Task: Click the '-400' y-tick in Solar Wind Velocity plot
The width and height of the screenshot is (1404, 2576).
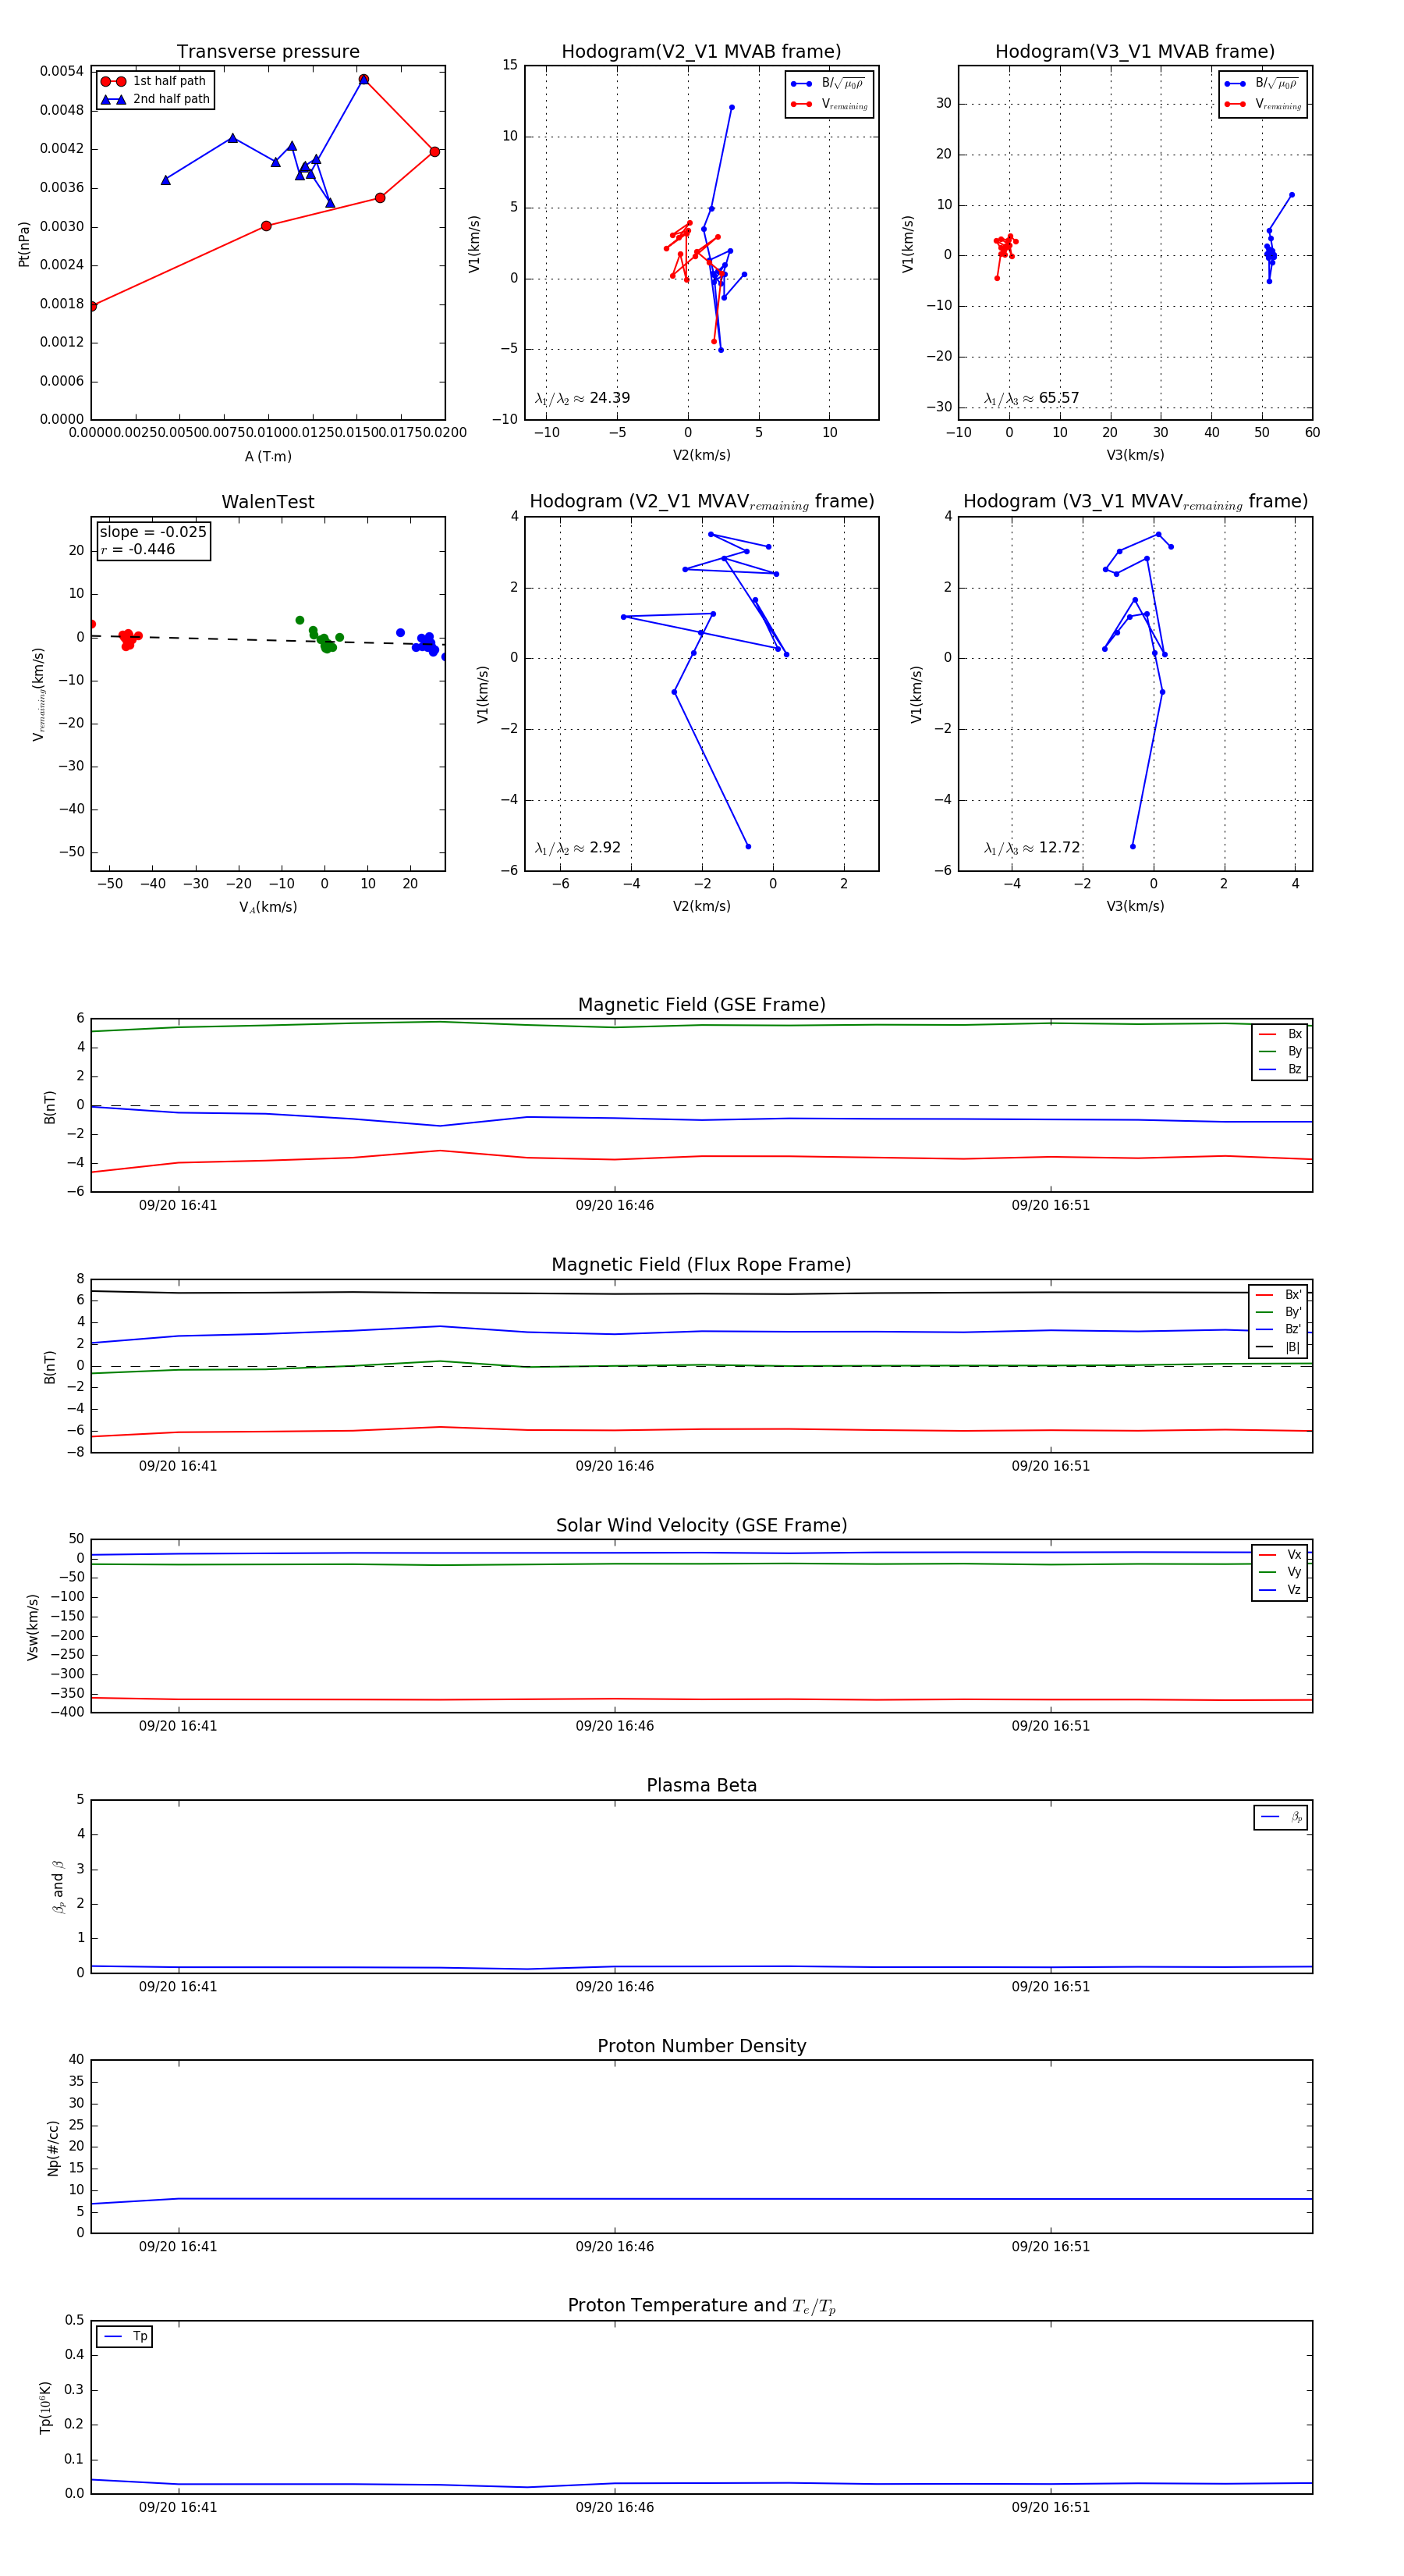Action: pos(66,1712)
